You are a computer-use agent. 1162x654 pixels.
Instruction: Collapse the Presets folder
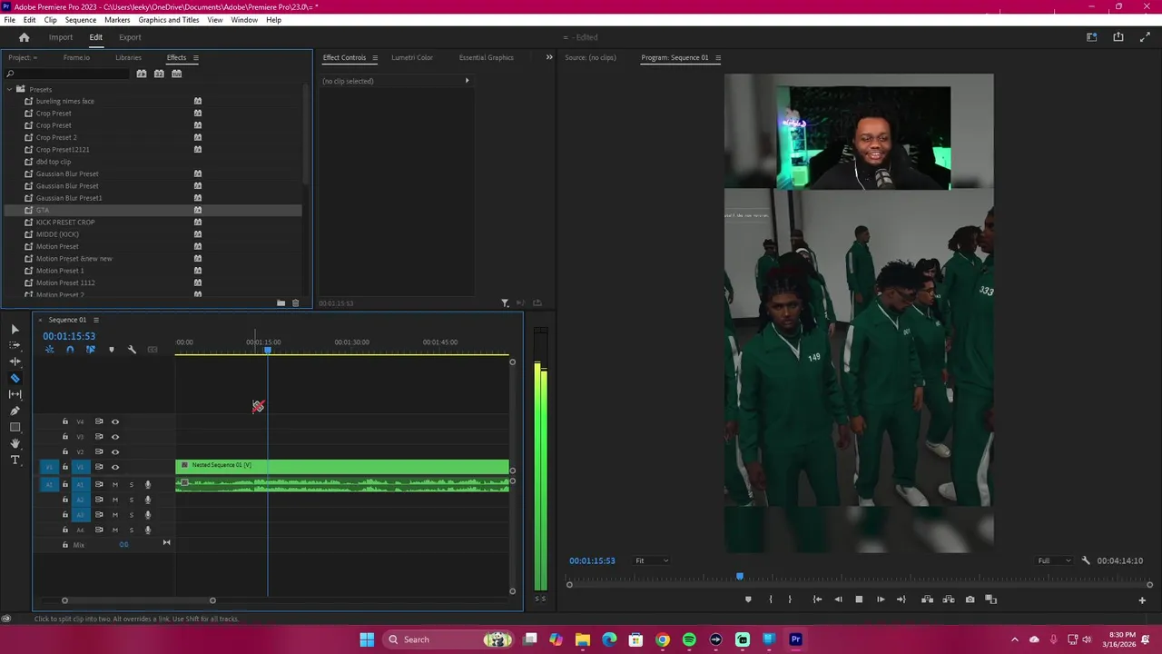pyautogui.click(x=9, y=89)
